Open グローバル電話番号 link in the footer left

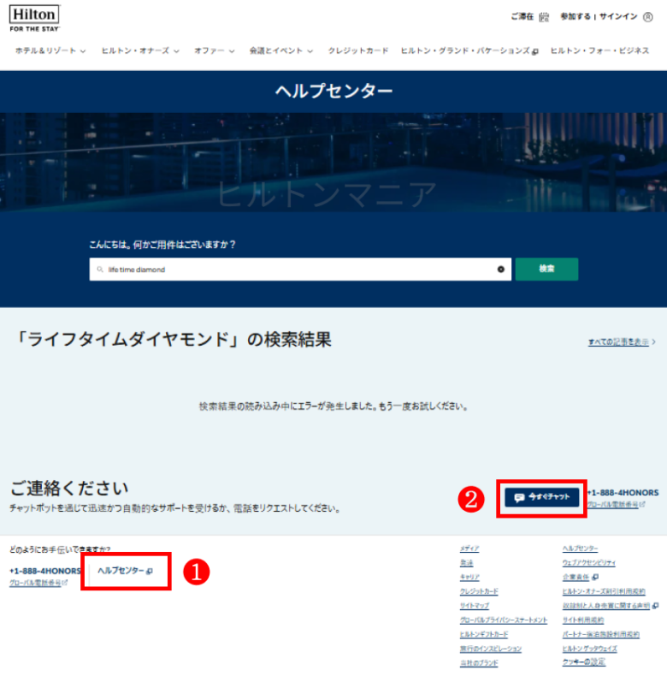[x=38, y=583]
